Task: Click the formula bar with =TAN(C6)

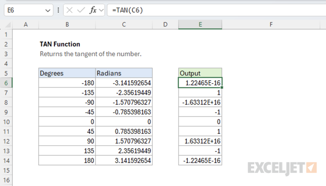Action: tap(217, 10)
